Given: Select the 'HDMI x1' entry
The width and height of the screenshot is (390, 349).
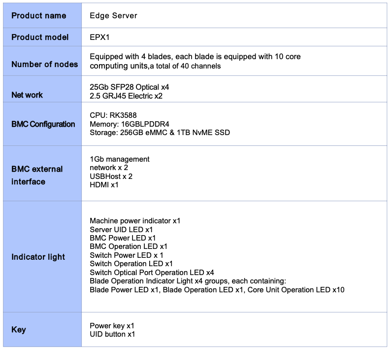Looking at the screenshot, I should pyautogui.click(x=104, y=185).
